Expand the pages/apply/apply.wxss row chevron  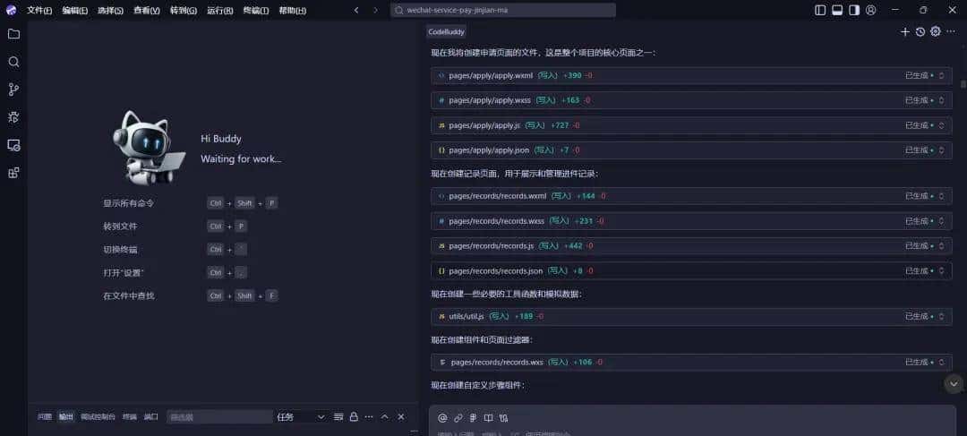[941, 100]
